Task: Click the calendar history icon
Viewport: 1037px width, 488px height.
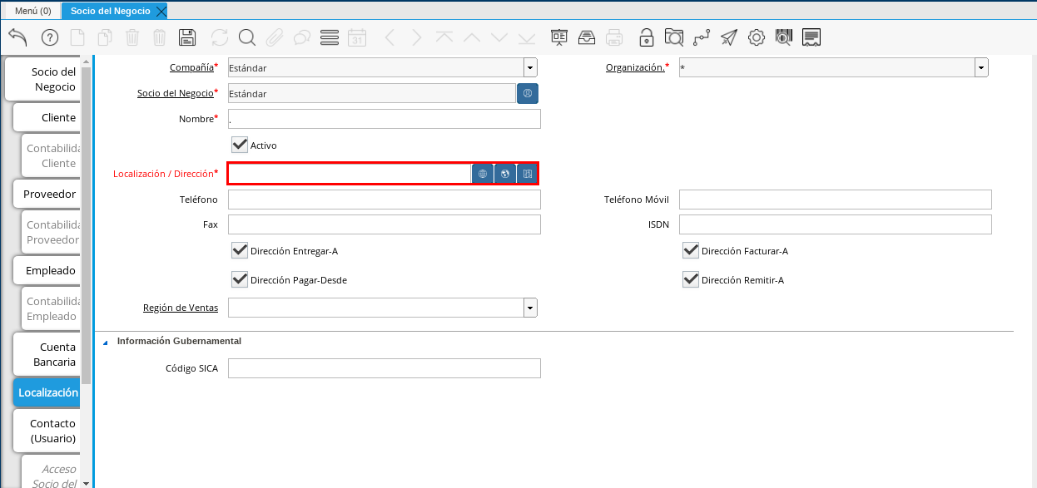Action: pos(357,37)
